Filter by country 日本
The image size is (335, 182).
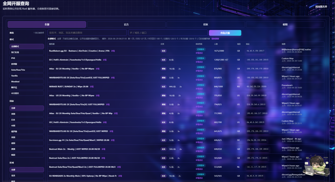(27, 120)
